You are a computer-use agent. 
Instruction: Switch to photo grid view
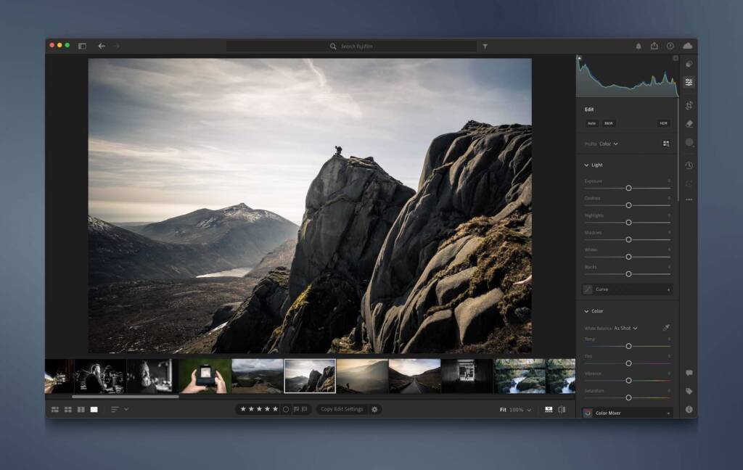click(x=55, y=410)
